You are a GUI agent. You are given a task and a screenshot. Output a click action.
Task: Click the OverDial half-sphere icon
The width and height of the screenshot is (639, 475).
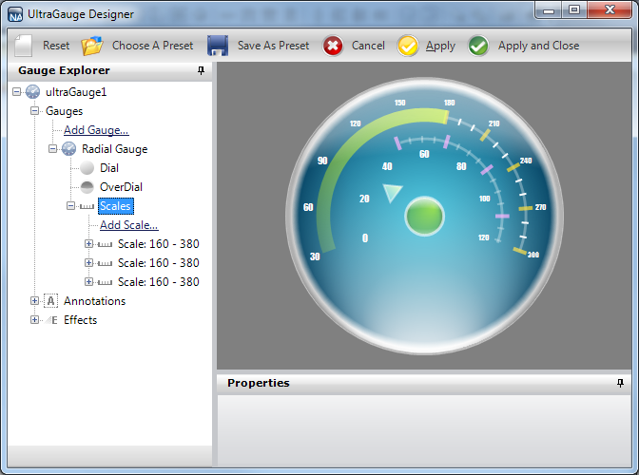click(x=87, y=187)
